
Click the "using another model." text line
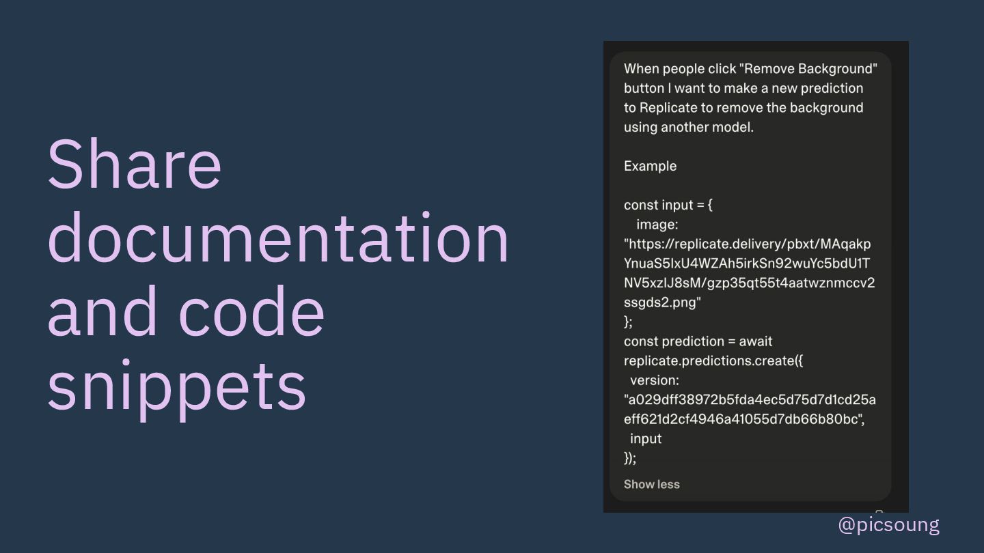[688, 127]
